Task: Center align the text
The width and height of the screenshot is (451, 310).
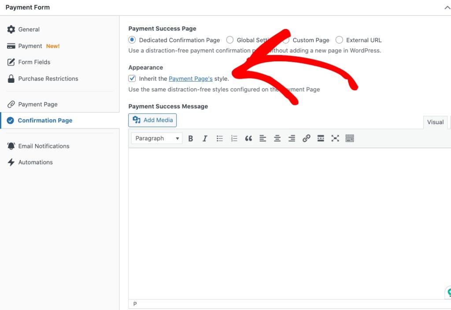Action: point(277,138)
